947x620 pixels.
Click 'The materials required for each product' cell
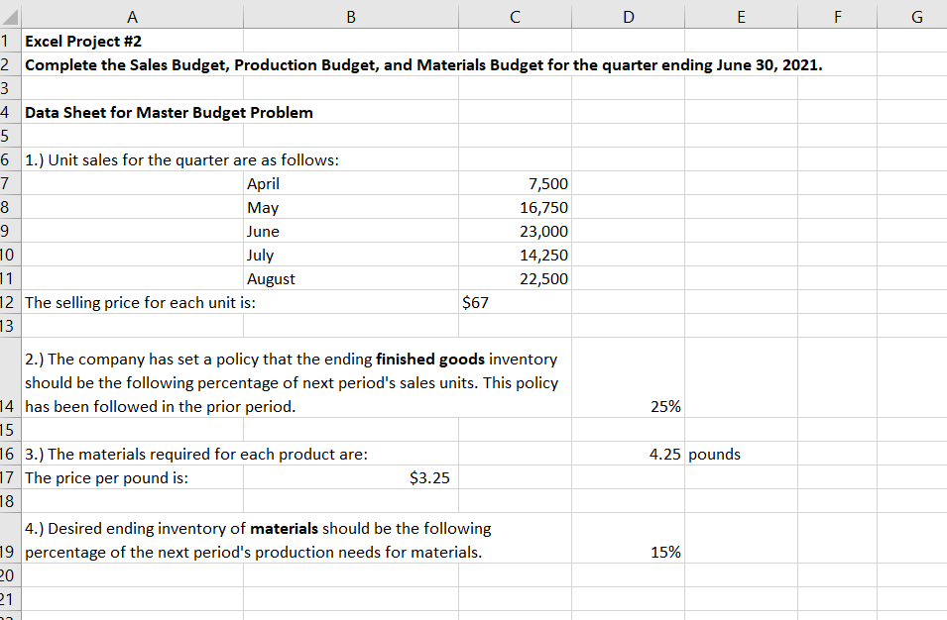pyautogui.click(x=195, y=454)
